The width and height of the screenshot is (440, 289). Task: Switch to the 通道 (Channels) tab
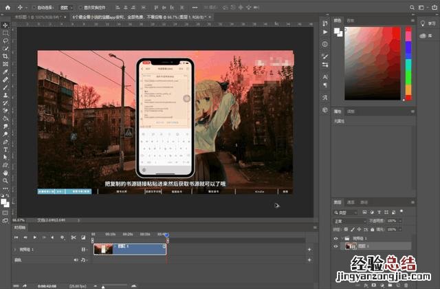(351, 203)
